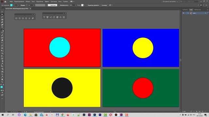209x117 pixels.
Task: Open opacity slider arrow
Action: click(x=75, y=5)
